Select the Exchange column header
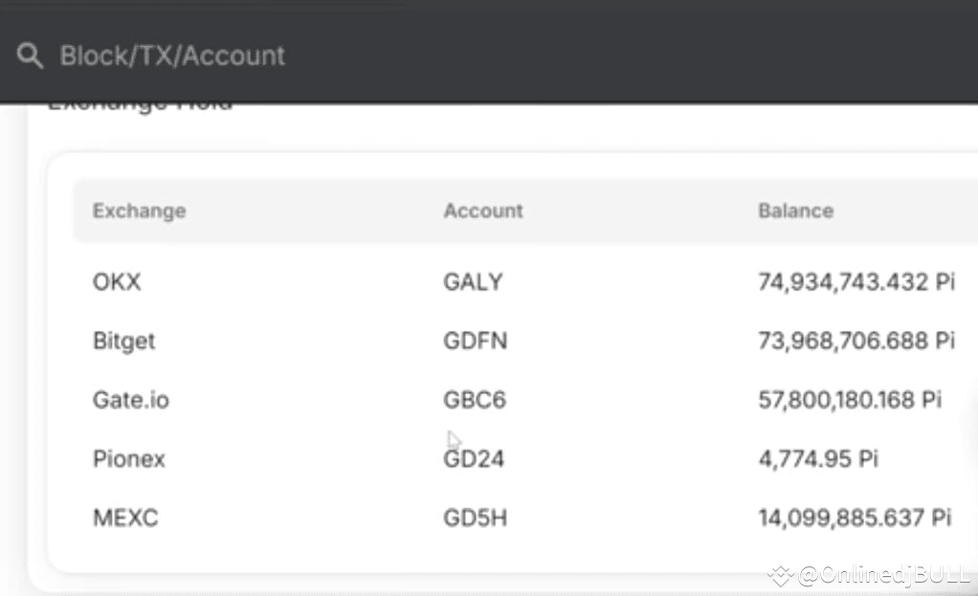Screen dimensions: 978x596 pyautogui.click(x=139, y=210)
